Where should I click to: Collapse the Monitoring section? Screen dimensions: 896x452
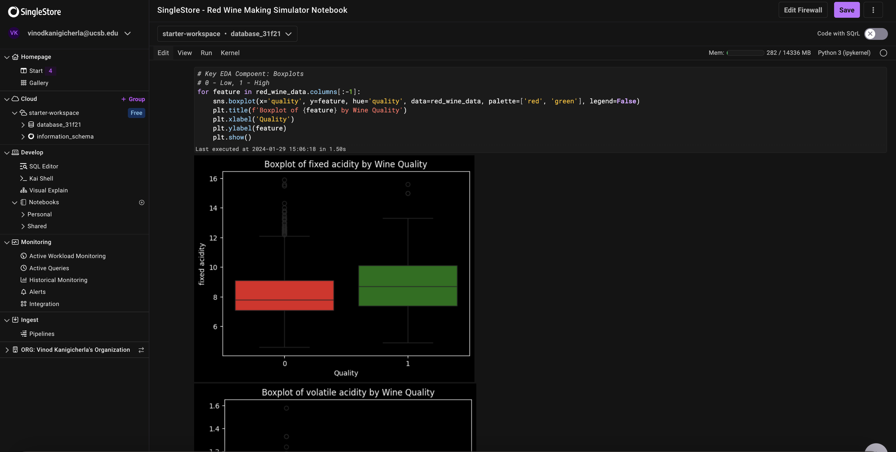[7, 242]
